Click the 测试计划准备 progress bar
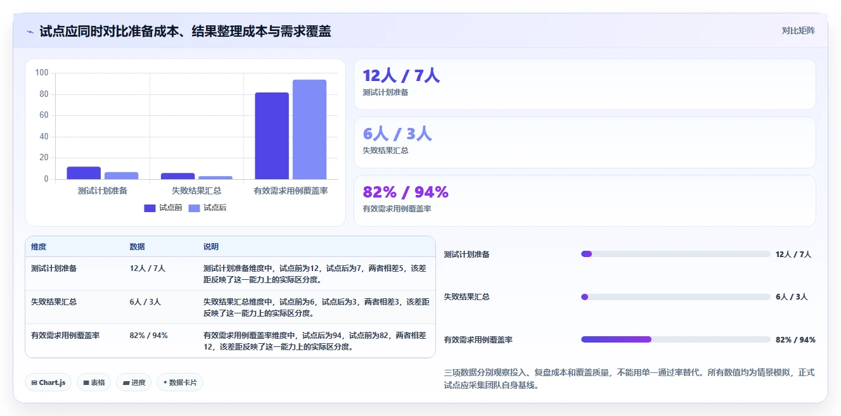This screenshot has height=416, width=841. (676, 254)
